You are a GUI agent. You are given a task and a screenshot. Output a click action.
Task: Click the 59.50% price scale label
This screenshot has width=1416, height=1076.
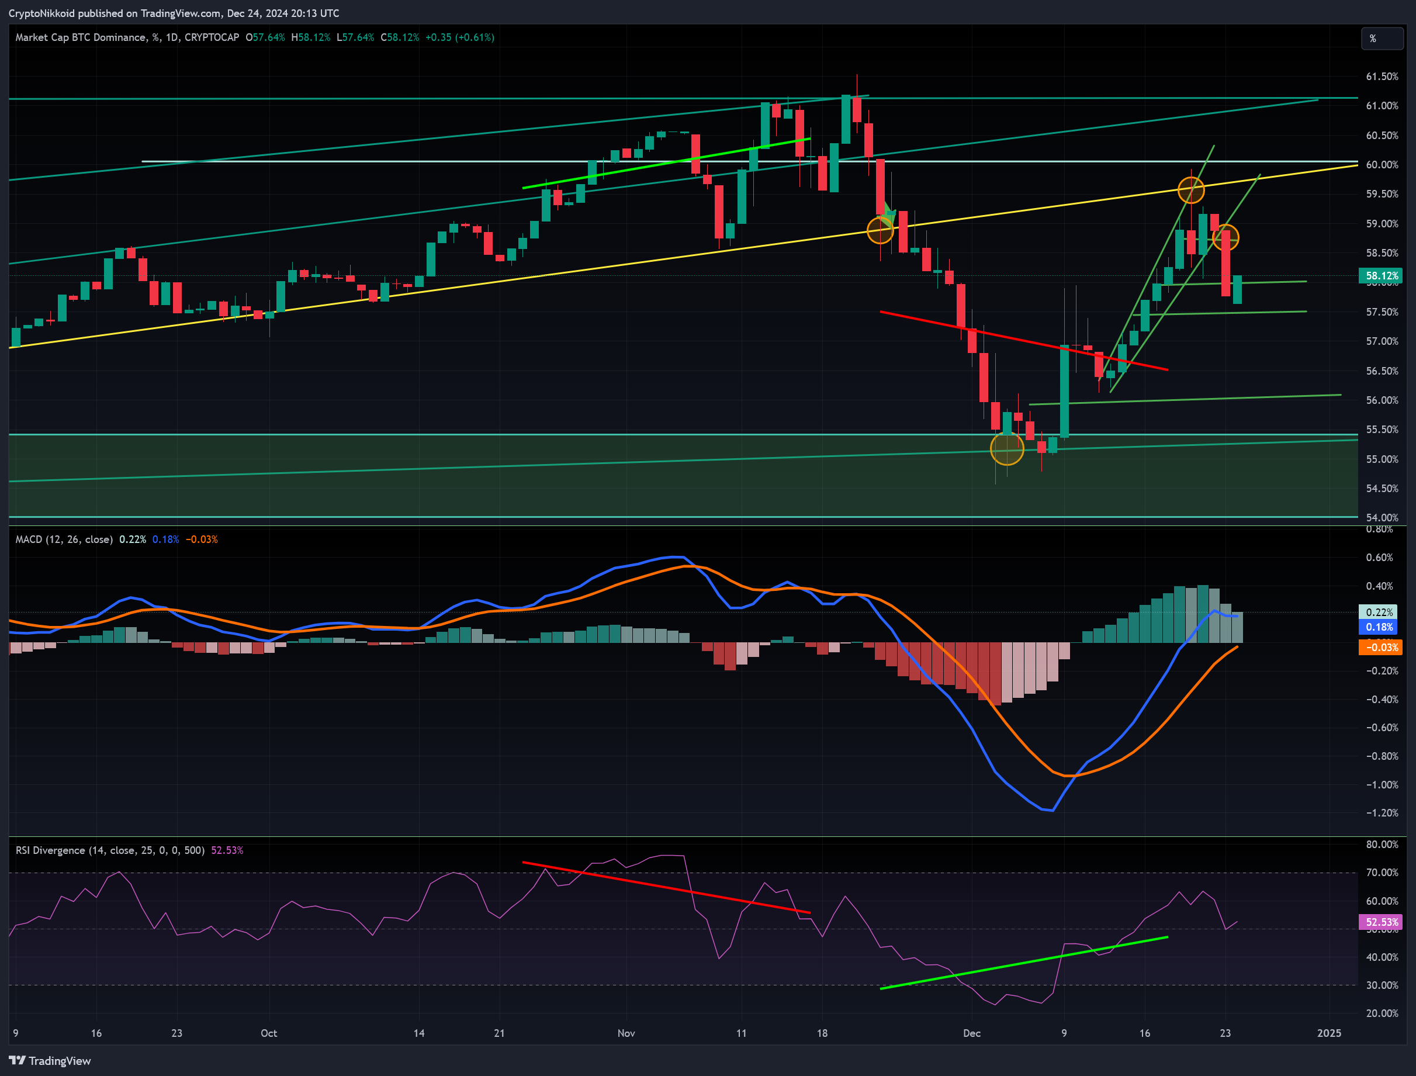[1382, 193]
